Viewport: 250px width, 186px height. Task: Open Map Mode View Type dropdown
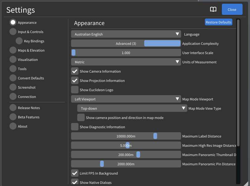pyautogui.click(x=132, y=108)
